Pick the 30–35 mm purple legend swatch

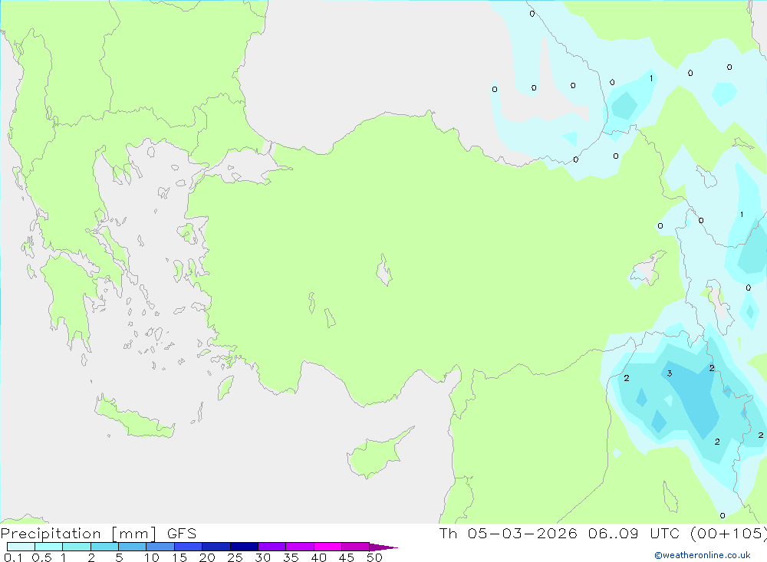tap(272, 547)
